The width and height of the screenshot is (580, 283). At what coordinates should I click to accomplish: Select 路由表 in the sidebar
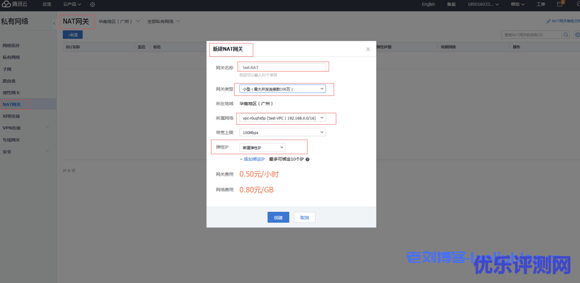[9, 81]
